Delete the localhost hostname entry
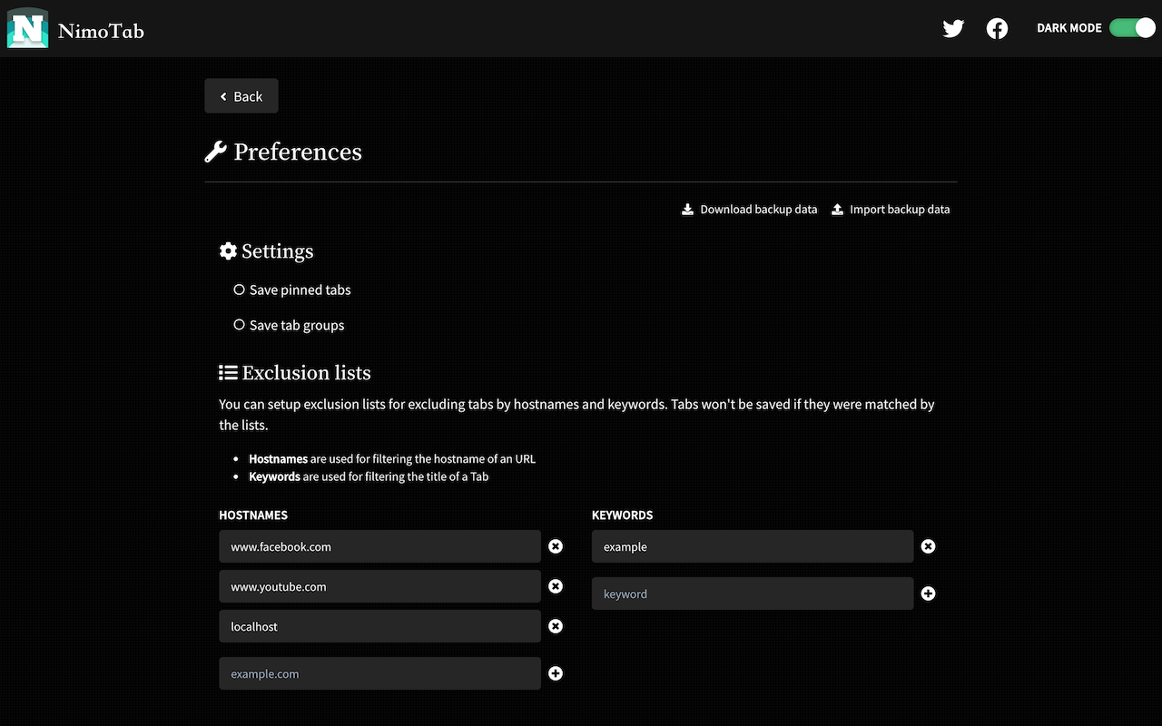The width and height of the screenshot is (1162, 726). pos(556,626)
